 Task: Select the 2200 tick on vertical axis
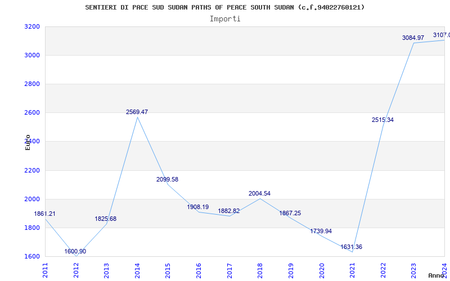32,171
